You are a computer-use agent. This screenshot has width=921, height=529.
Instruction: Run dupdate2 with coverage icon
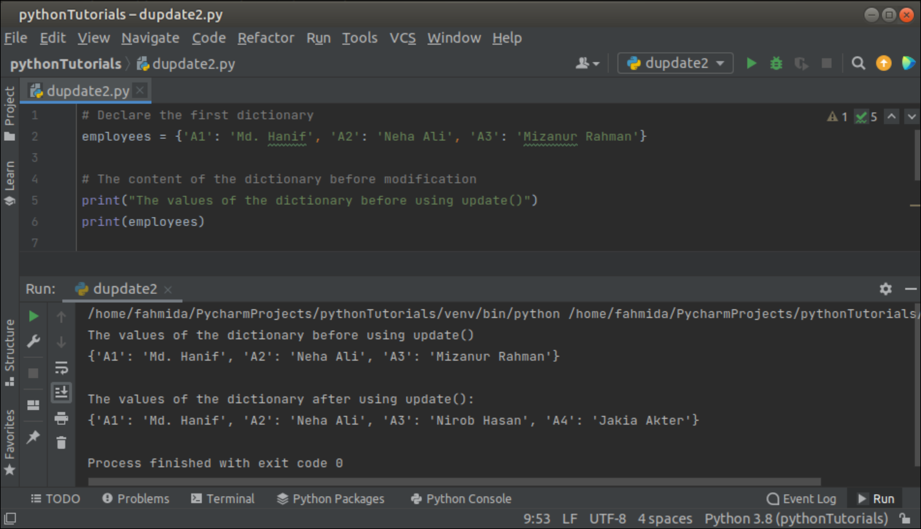(x=801, y=63)
